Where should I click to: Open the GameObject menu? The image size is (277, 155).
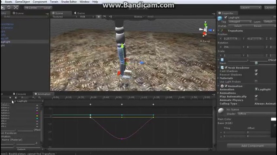pos(22,2)
